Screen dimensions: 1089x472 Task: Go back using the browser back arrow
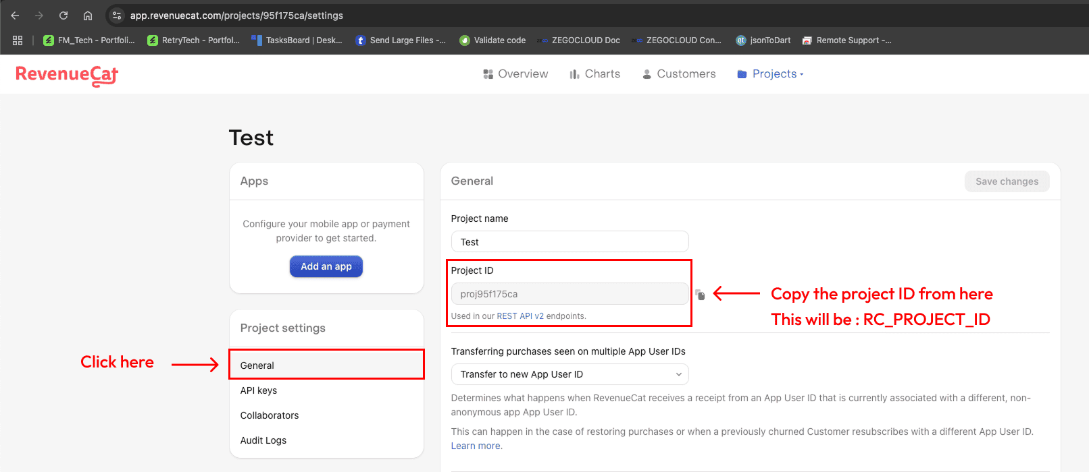click(15, 16)
